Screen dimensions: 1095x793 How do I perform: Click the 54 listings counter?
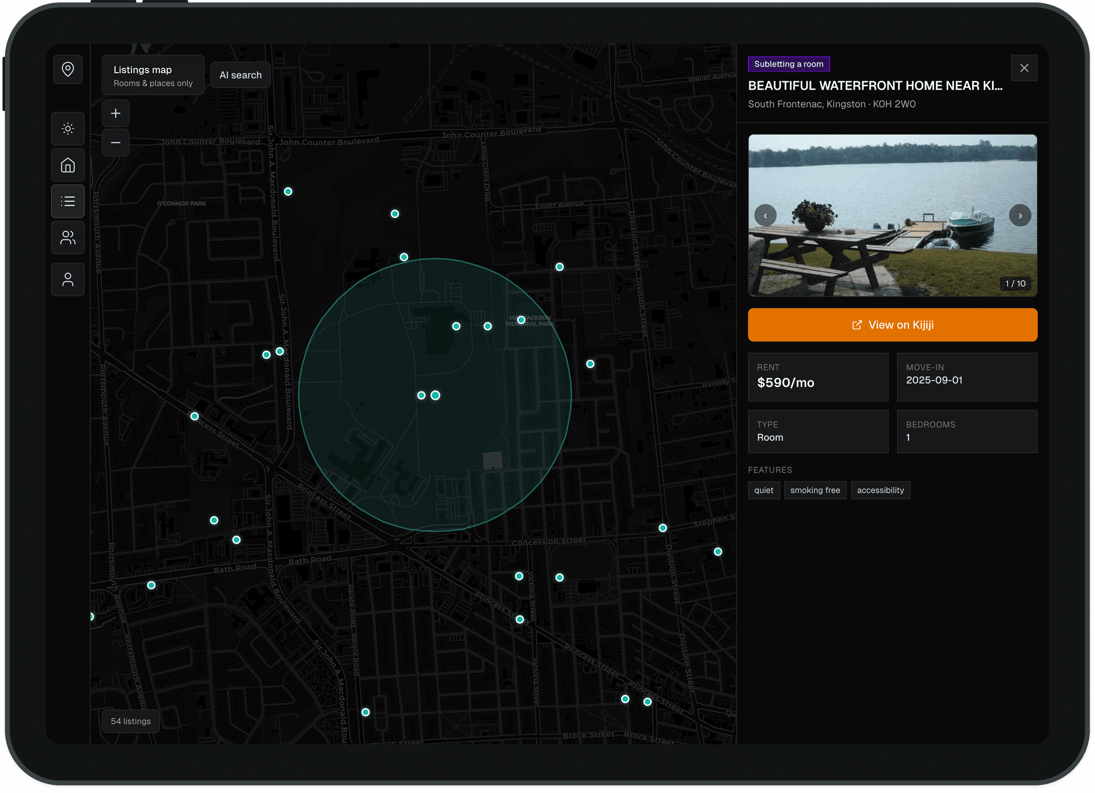[131, 721]
